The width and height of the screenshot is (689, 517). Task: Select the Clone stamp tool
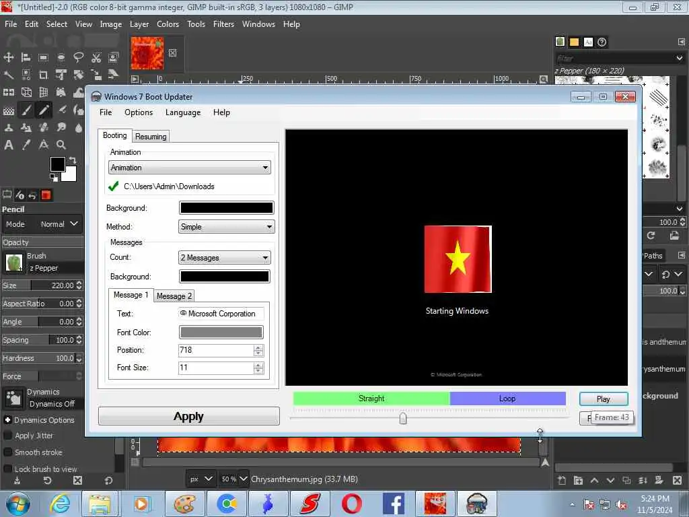[x=8, y=127]
